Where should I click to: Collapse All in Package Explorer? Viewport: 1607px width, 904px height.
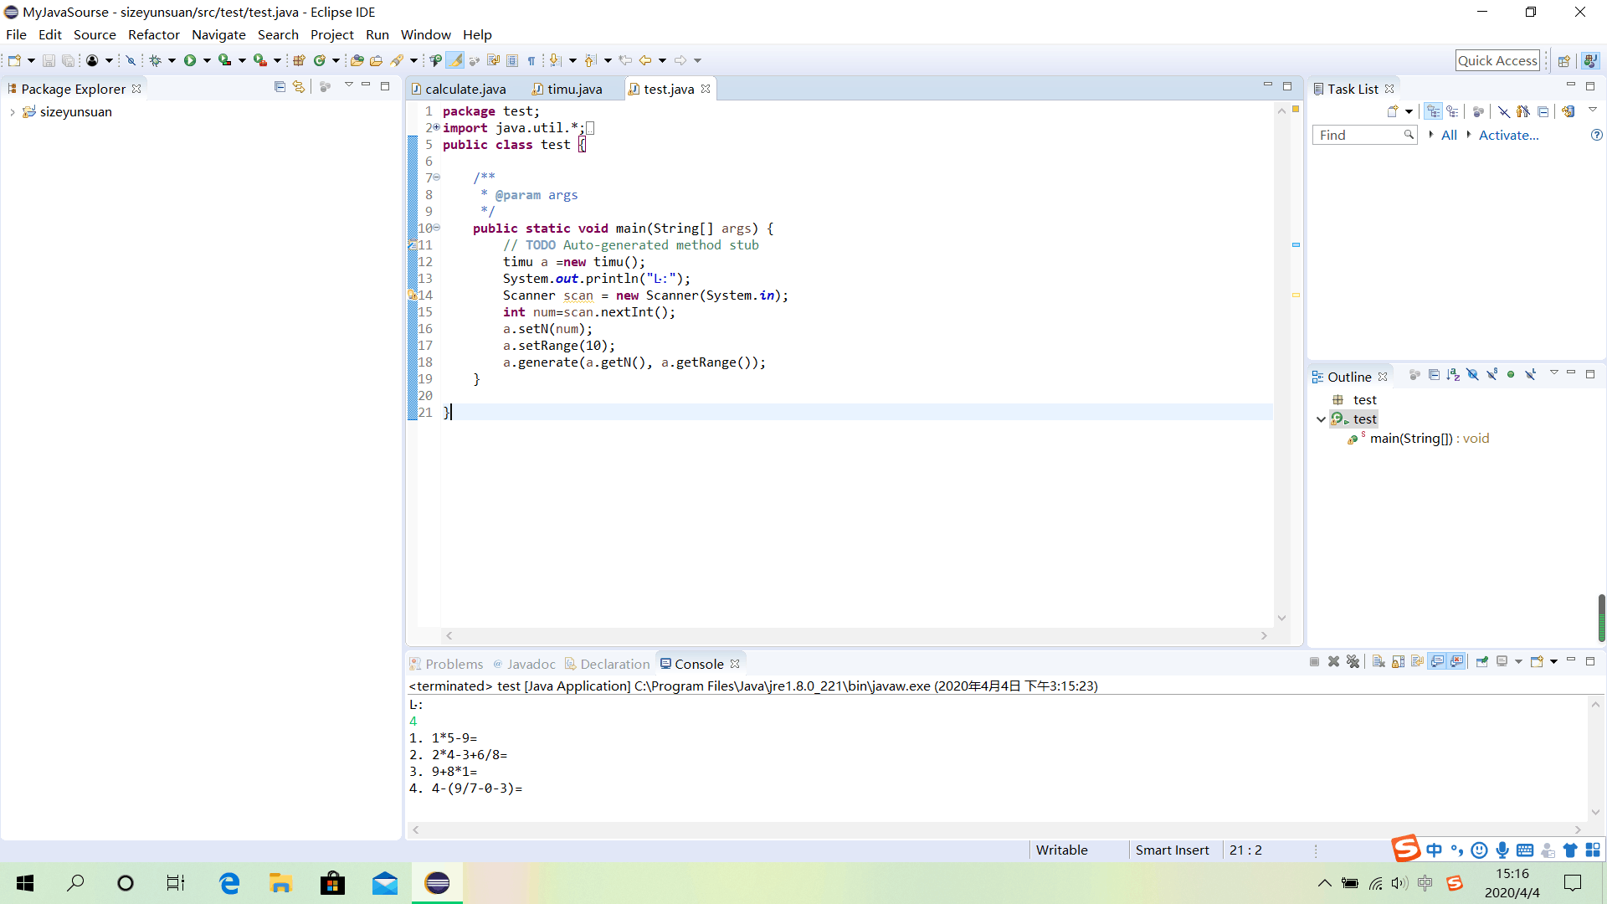tap(280, 87)
